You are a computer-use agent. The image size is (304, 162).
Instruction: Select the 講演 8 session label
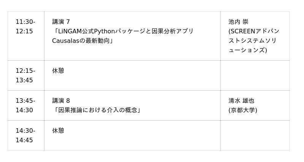(61, 101)
